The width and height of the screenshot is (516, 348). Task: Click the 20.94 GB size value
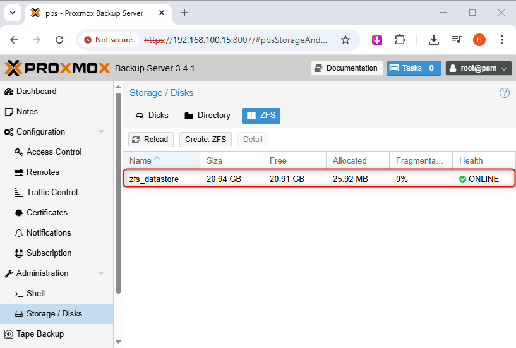click(224, 179)
